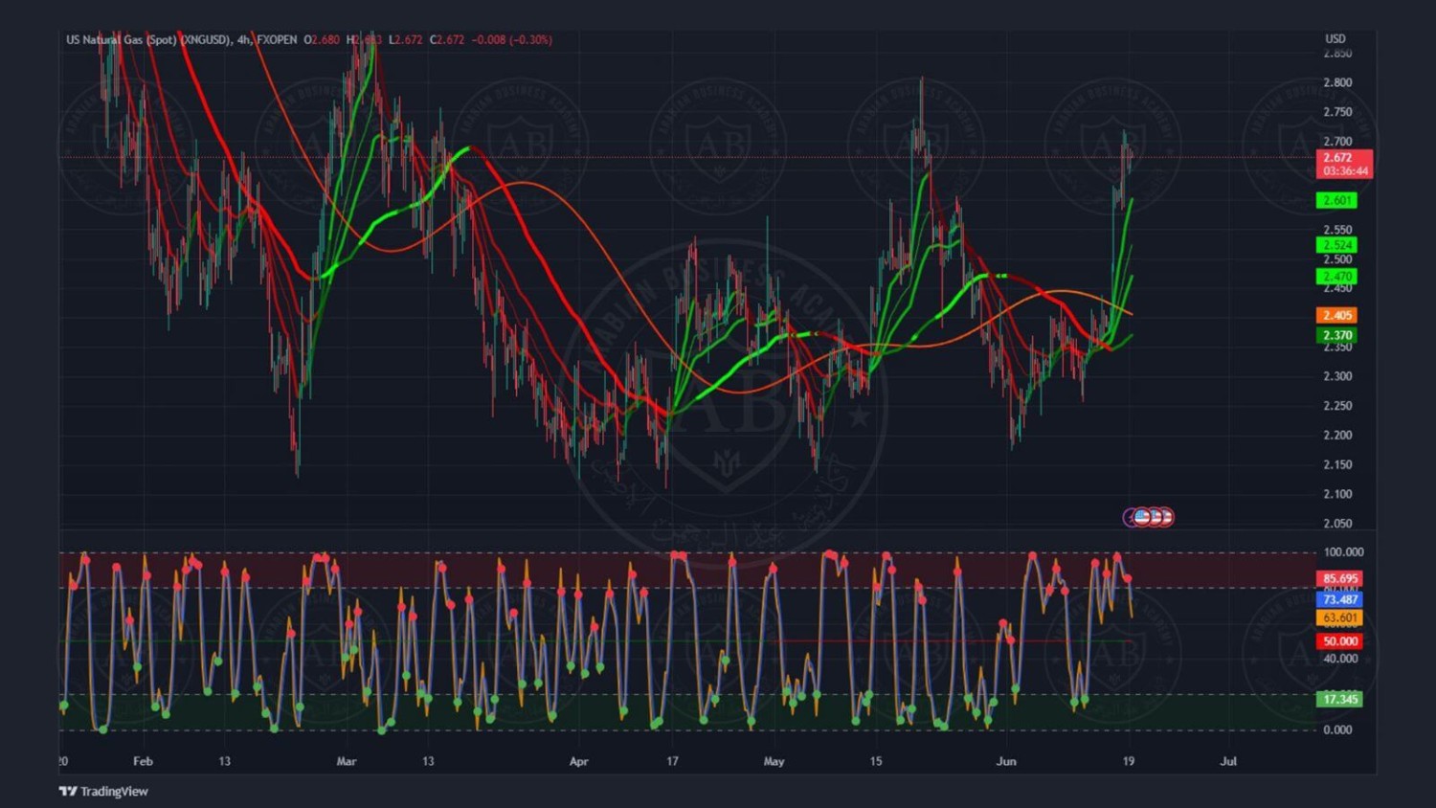This screenshot has width=1436, height=808.
Task: Click the green 2.470 price label
Action: [1337, 277]
